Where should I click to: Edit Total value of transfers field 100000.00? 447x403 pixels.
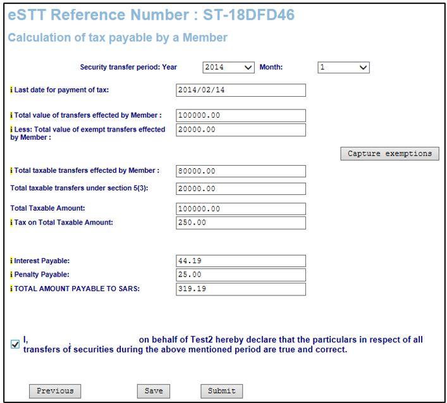241,116
